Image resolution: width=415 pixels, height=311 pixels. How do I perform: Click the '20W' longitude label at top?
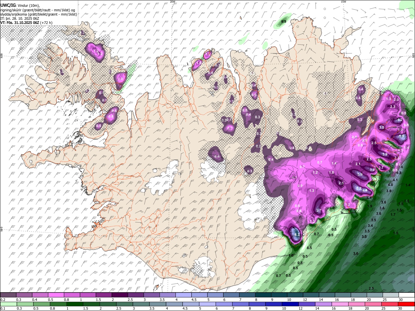pos(172,2)
